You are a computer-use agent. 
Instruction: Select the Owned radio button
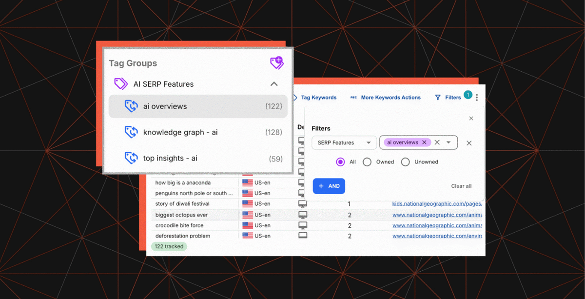point(367,162)
